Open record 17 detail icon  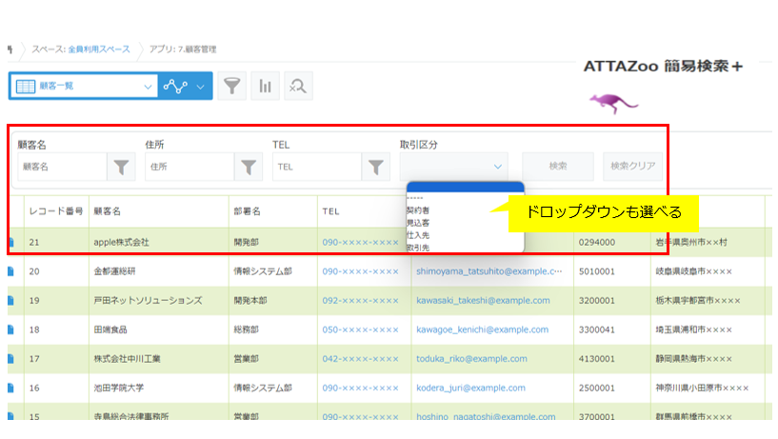click(x=10, y=359)
